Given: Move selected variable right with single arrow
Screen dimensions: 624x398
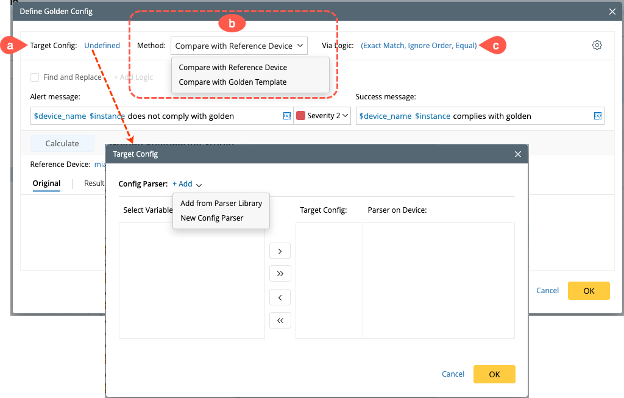Looking at the screenshot, I should (280, 251).
